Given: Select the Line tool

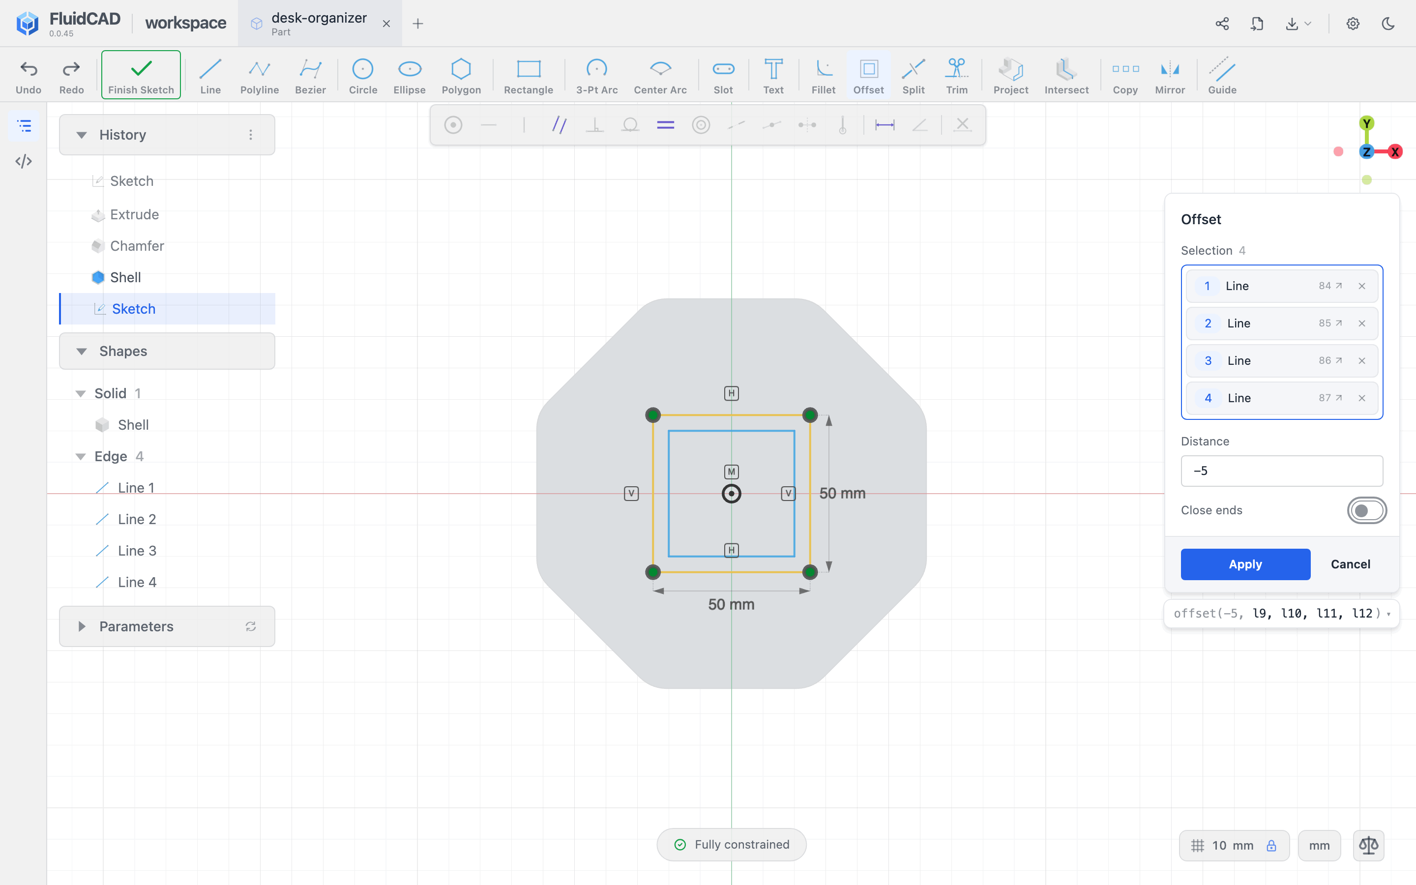Looking at the screenshot, I should (210, 76).
